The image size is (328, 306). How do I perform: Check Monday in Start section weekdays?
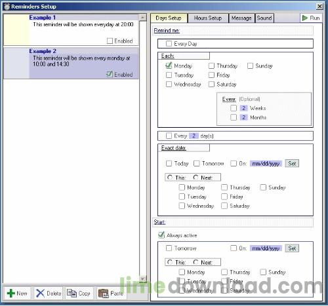click(x=182, y=272)
